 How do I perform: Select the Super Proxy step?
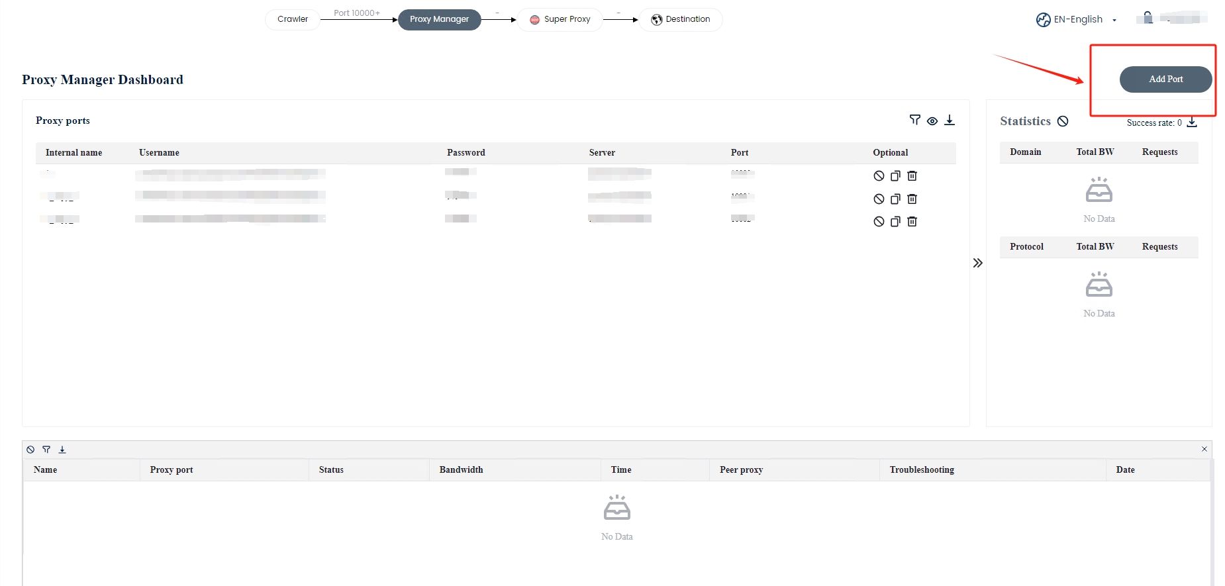coord(560,19)
